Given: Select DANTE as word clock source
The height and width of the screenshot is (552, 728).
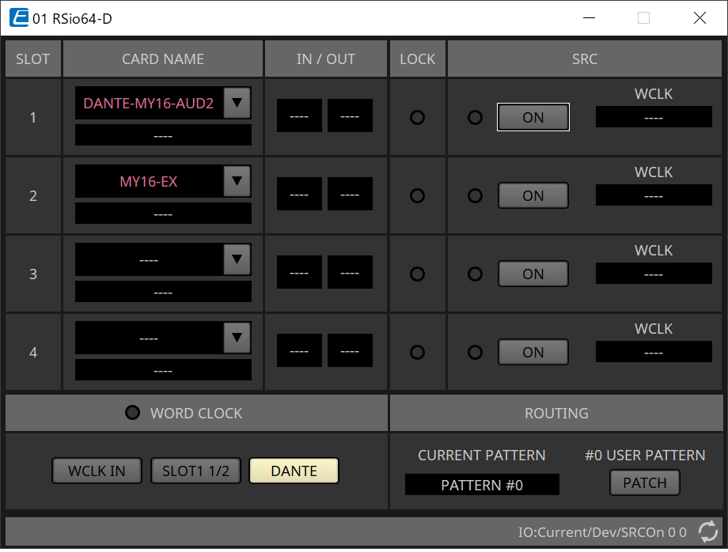Looking at the screenshot, I should (x=294, y=471).
